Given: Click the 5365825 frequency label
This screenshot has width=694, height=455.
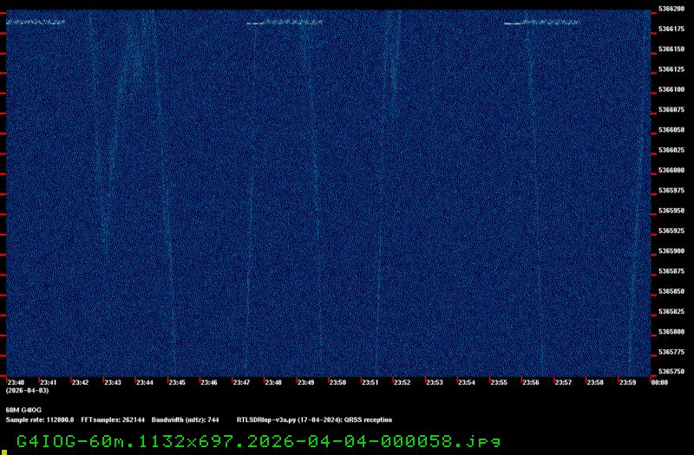Looking at the screenshot, I should [671, 312].
